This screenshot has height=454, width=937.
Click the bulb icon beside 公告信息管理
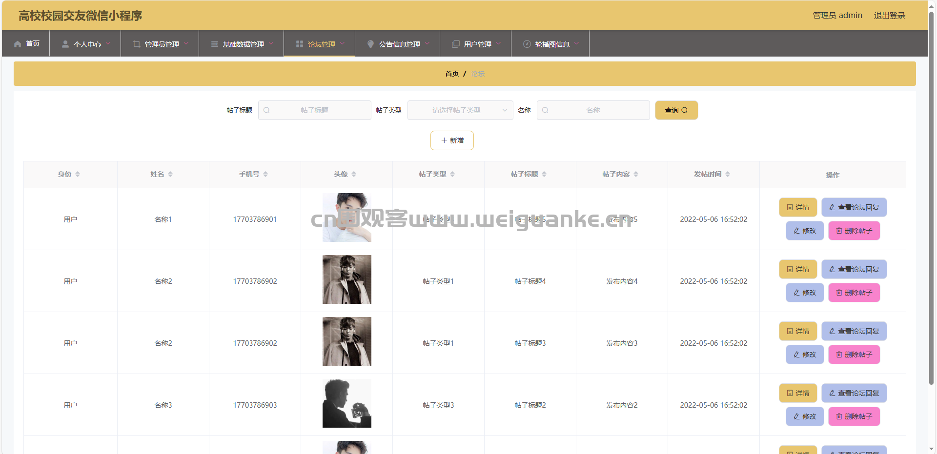[370, 44]
